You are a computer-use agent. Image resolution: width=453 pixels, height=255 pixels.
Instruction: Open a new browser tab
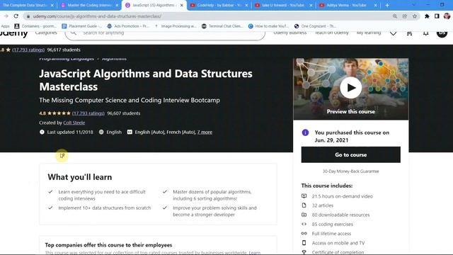pos(387,5)
